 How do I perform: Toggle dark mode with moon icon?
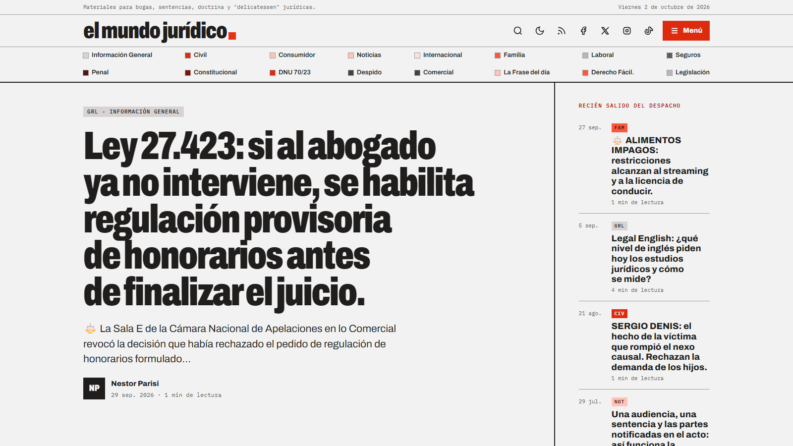540,31
